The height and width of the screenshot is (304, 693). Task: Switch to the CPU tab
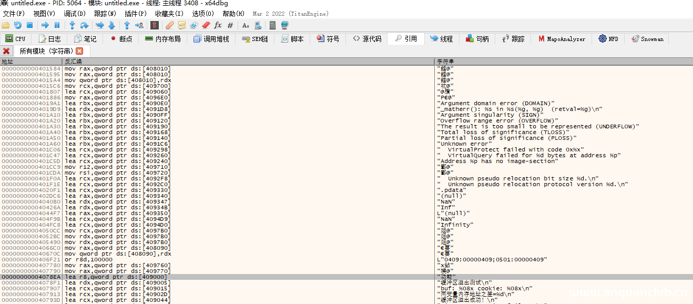[15, 39]
